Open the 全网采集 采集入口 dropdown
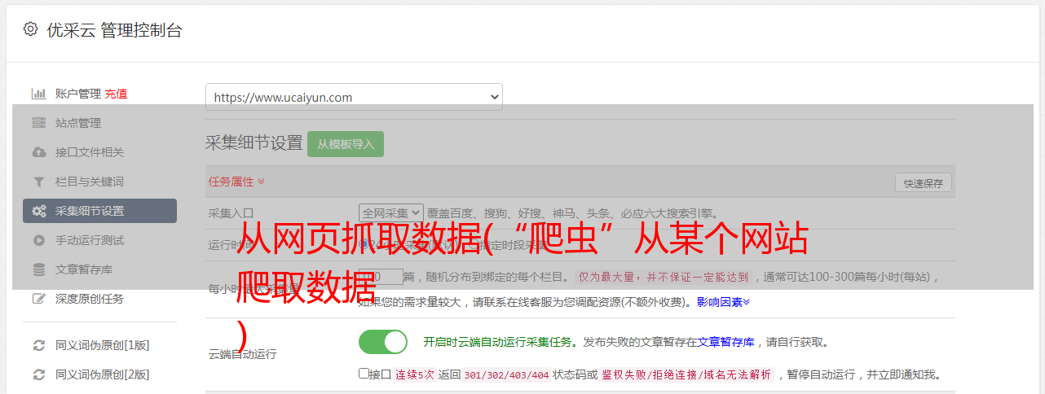The image size is (1045, 394). 391,213
